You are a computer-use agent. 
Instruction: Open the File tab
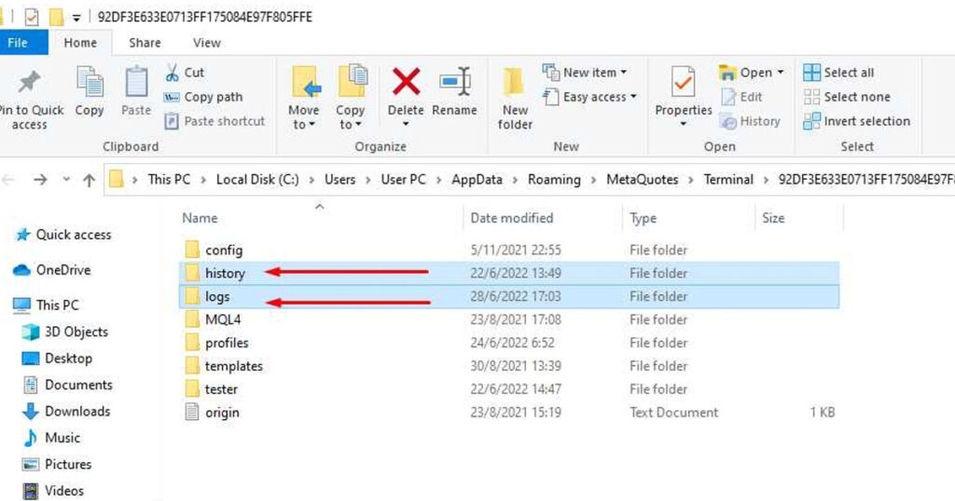coord(18,43)
